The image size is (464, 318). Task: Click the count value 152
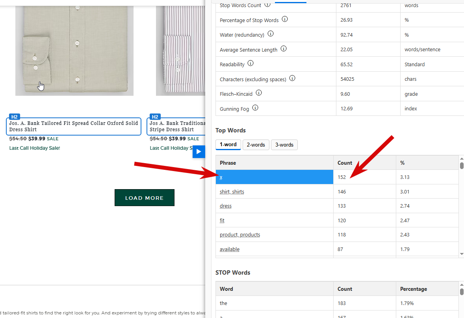(x=342, y=177)
